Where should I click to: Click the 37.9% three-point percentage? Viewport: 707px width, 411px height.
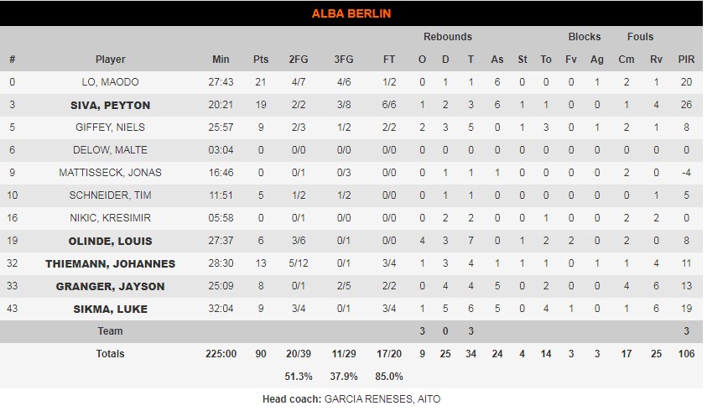tap(344, 377)
